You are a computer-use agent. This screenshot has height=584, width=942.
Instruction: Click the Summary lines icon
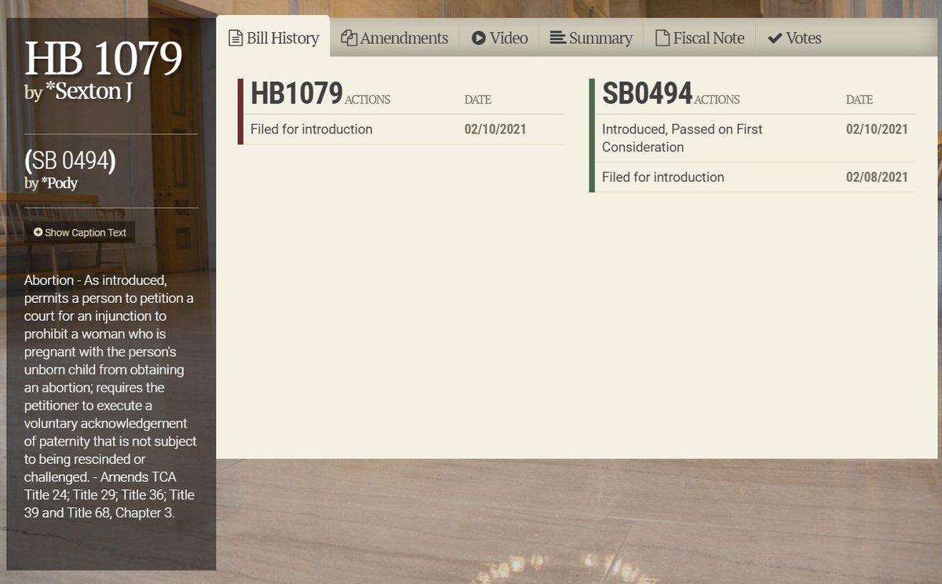558,38
